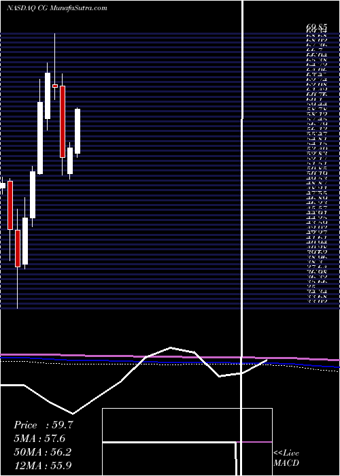
Task: Click the peak of the white MACD line
Action: [171, 347]
